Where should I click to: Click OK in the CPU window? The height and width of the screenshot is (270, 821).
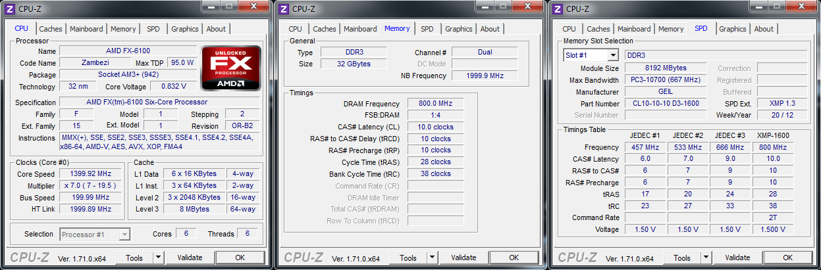[240, 258]
